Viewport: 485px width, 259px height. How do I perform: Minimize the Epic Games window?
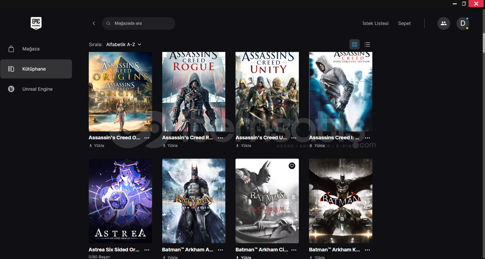click(x=455, y=4)
